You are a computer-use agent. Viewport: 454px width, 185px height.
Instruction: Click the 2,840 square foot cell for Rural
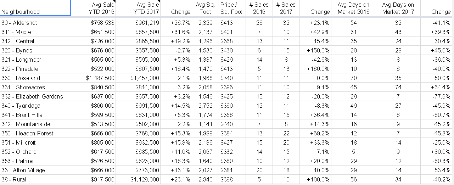[205, 179]
